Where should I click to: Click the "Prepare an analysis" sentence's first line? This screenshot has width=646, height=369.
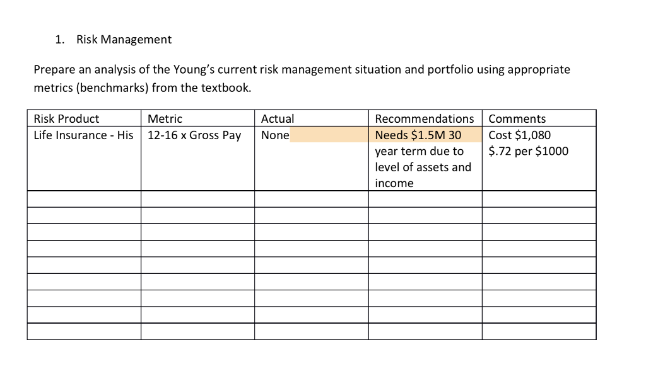pyautogui.click(x=302, y=69)
